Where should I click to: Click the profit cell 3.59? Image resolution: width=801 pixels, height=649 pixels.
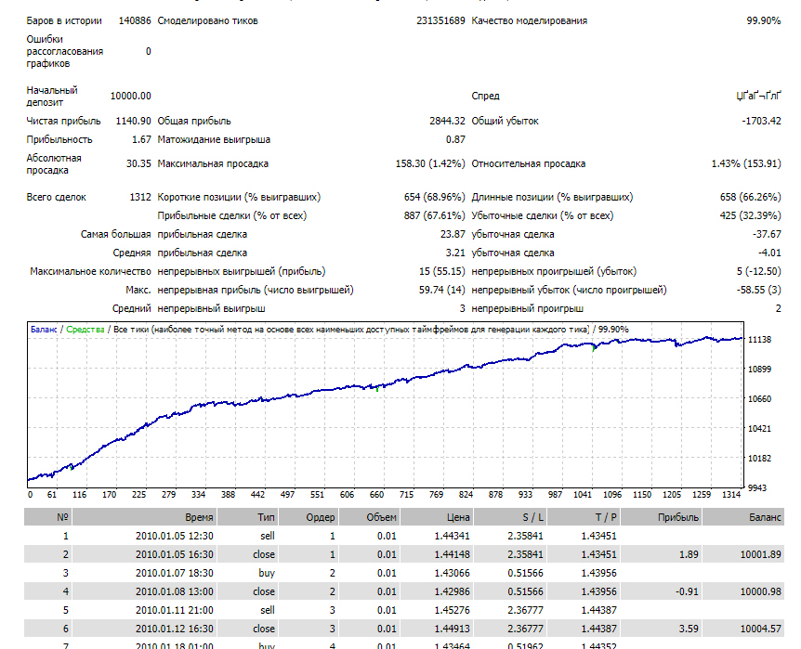pos(689,629)
